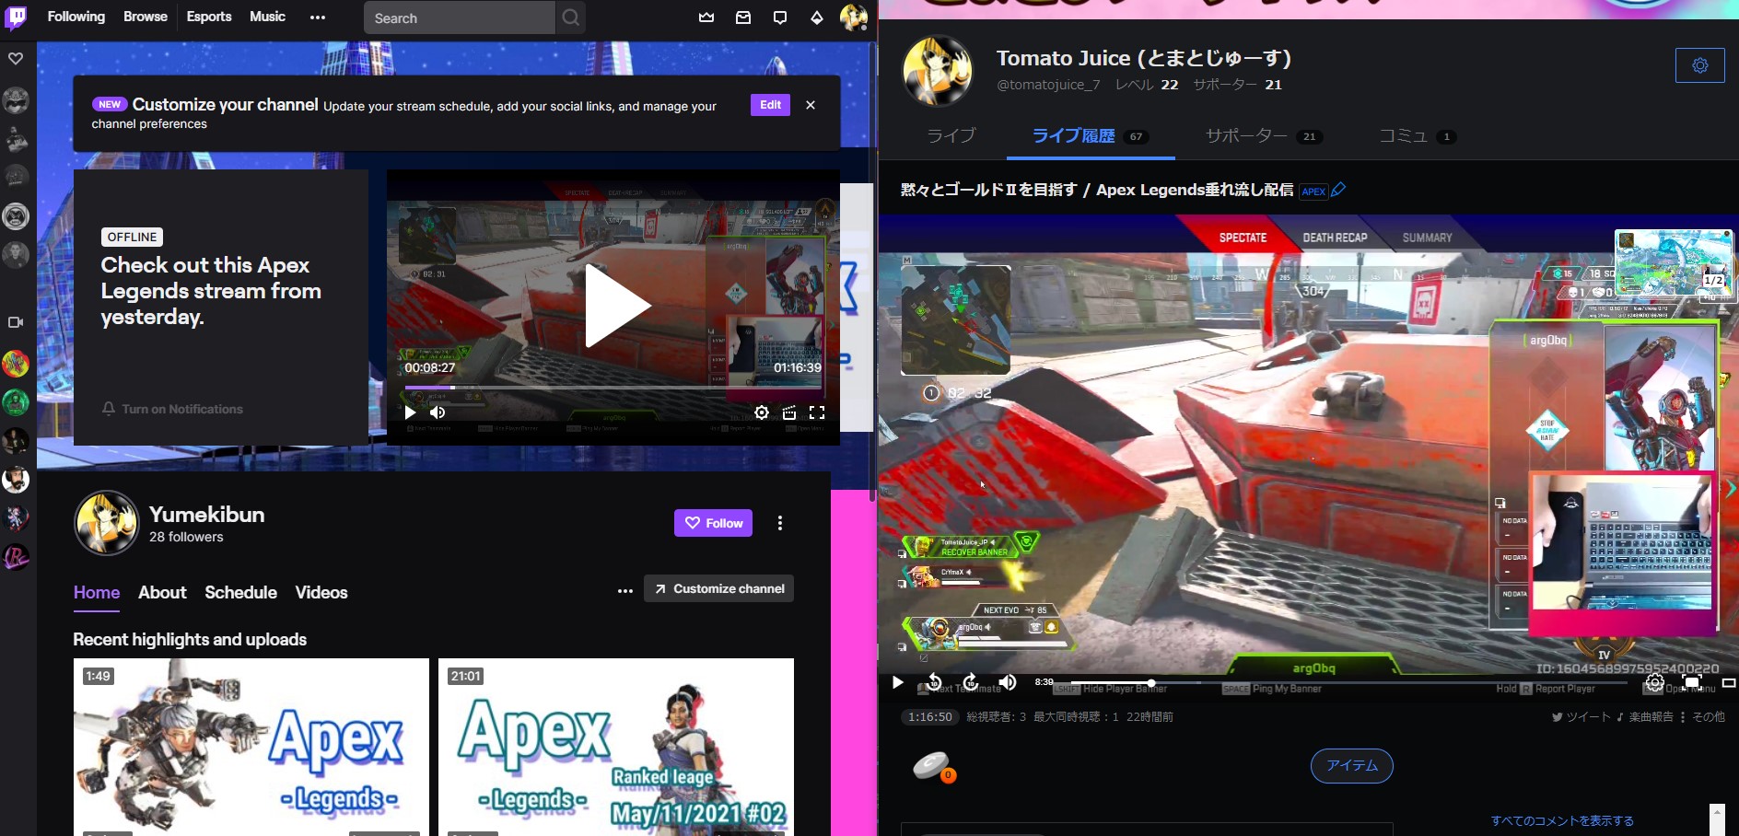The image size is (1739, 836).
Task: Click the Twitch search input field
Action: click(459, 17)
